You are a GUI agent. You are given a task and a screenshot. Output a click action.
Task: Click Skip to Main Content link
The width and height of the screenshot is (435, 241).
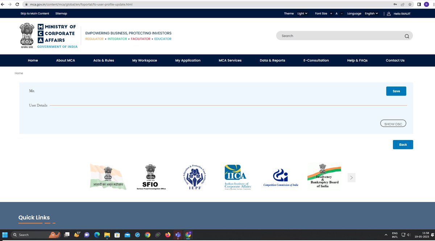(35, 13)
